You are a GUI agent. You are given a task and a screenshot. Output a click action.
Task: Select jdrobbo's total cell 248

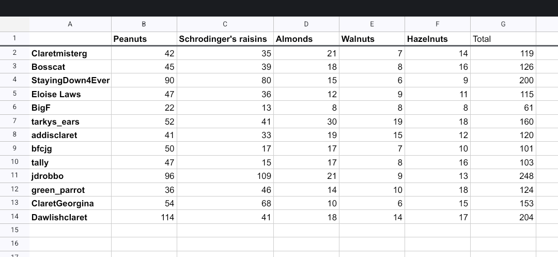(503, 176)
